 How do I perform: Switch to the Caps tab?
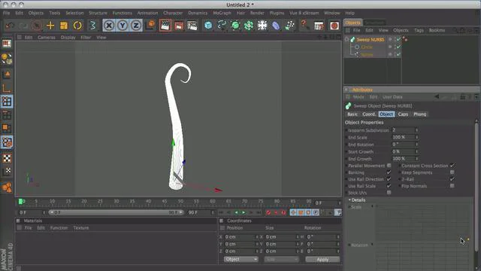point(403,114)
